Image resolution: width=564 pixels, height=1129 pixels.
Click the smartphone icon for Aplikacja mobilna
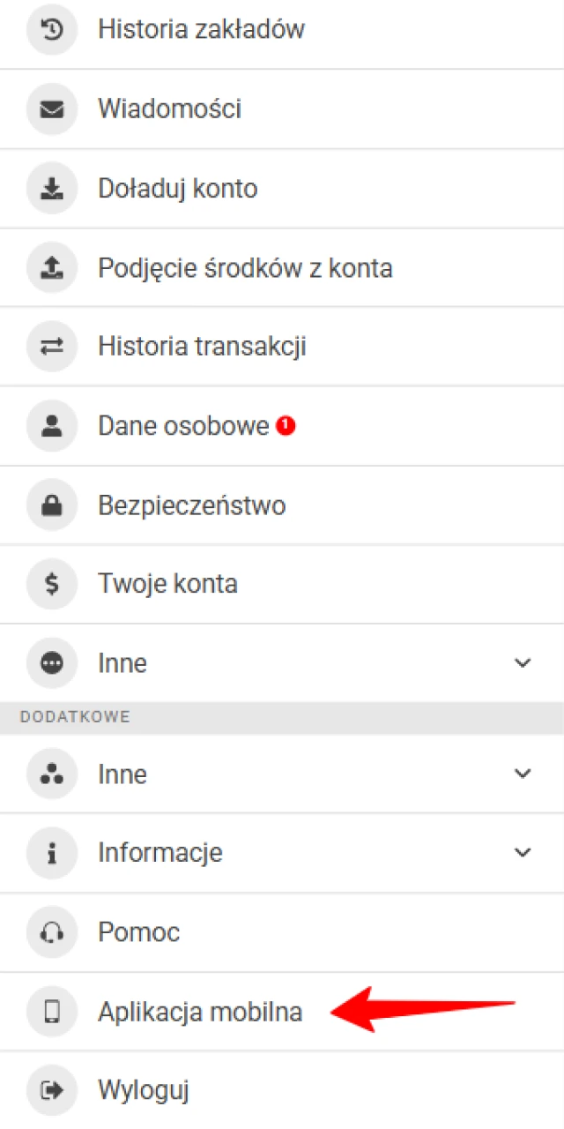(x=51, y=1011)
